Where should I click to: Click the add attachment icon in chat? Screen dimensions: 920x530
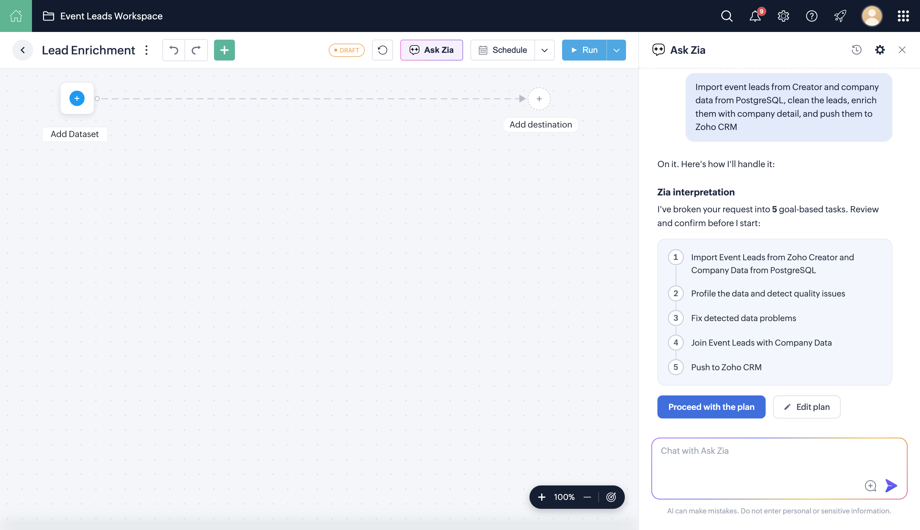[870, 485]
